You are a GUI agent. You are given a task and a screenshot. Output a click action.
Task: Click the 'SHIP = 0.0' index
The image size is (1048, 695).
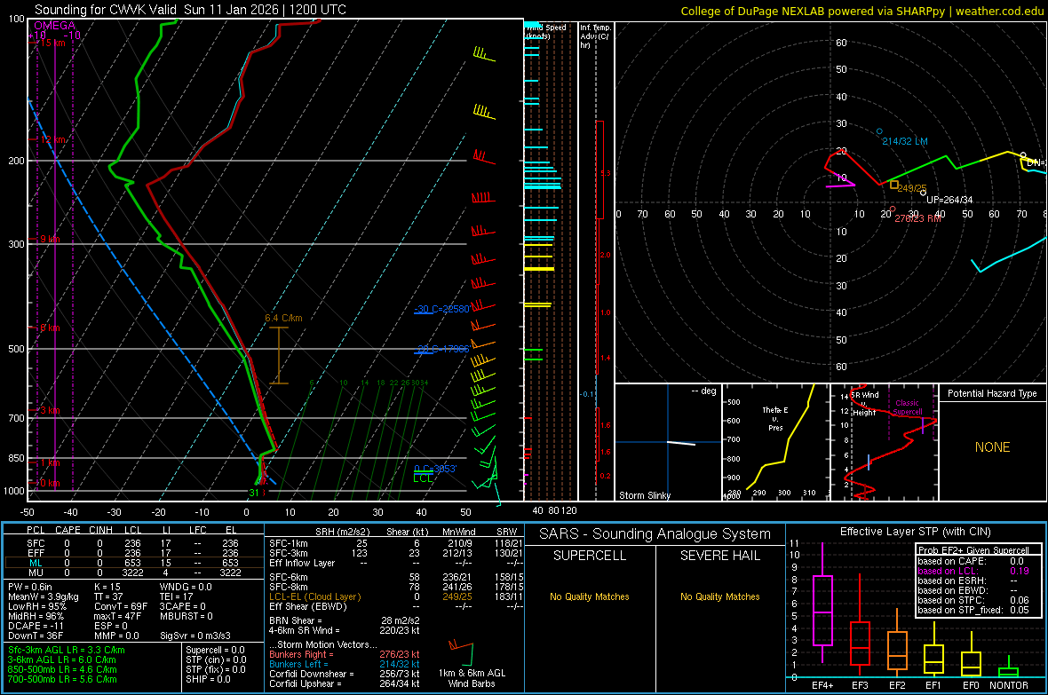[x=208, y=679]
